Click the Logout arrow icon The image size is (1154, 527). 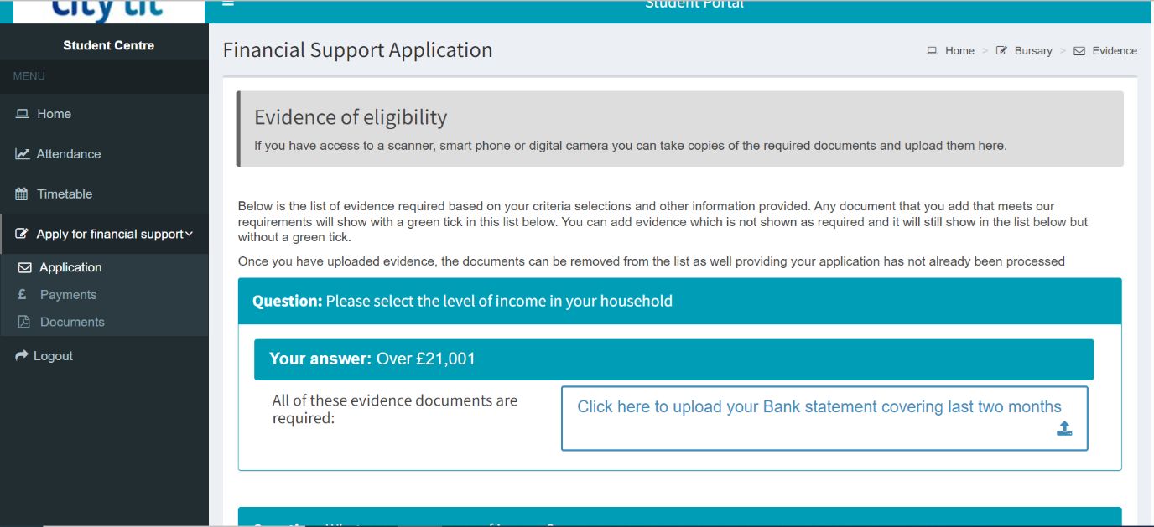click(x=23, y=356)
